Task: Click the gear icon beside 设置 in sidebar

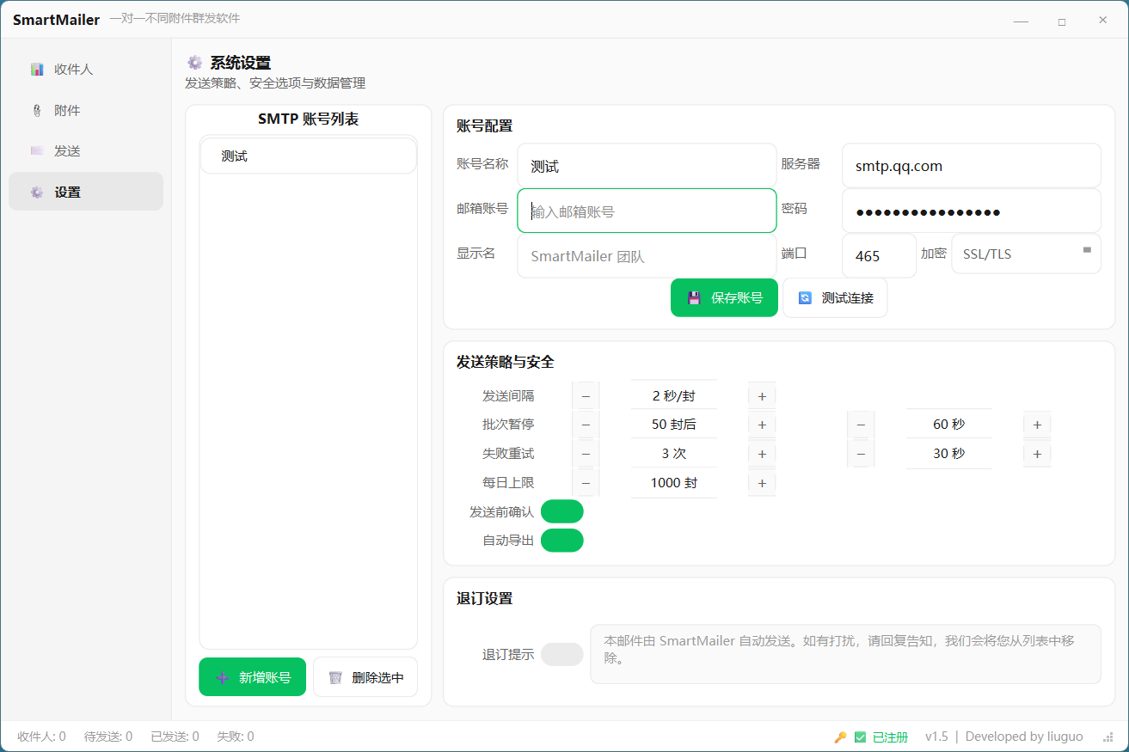Action: 37,193
